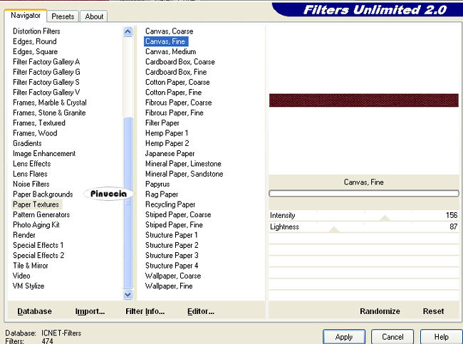This screenshot has width=463, height=344.
Task: Click the category list scroll up arrow
Action: coord(128,31)
